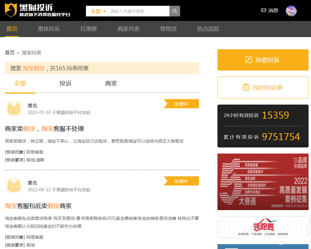Open the user profile avatar
This screenshot has height=249, width=311.
click(x=291, y=11)
